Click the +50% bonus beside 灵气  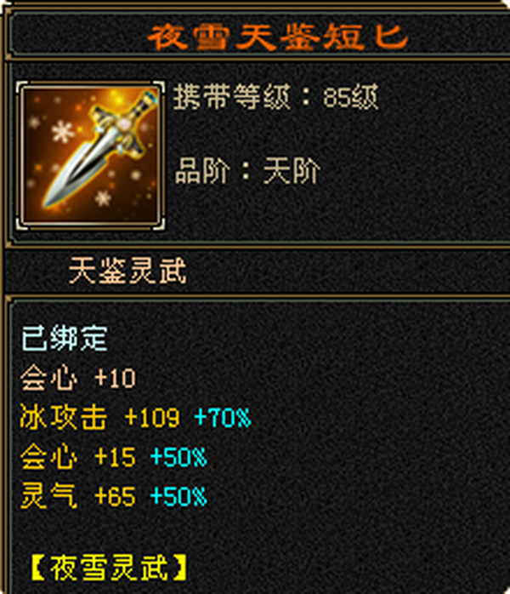coord(178,497)
